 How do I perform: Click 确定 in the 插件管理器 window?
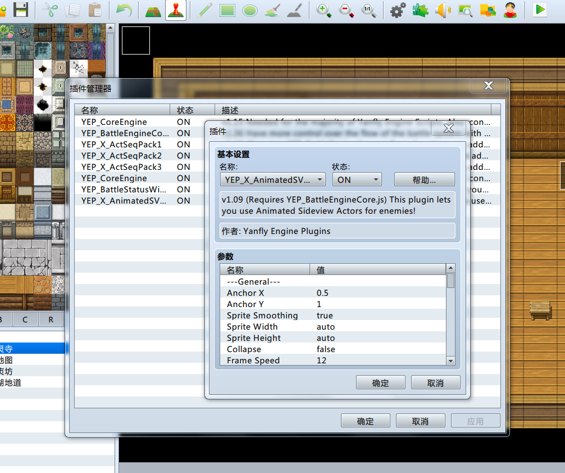pos(366,421)
